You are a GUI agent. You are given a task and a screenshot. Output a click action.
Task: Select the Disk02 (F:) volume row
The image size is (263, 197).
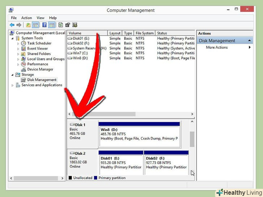131,43
